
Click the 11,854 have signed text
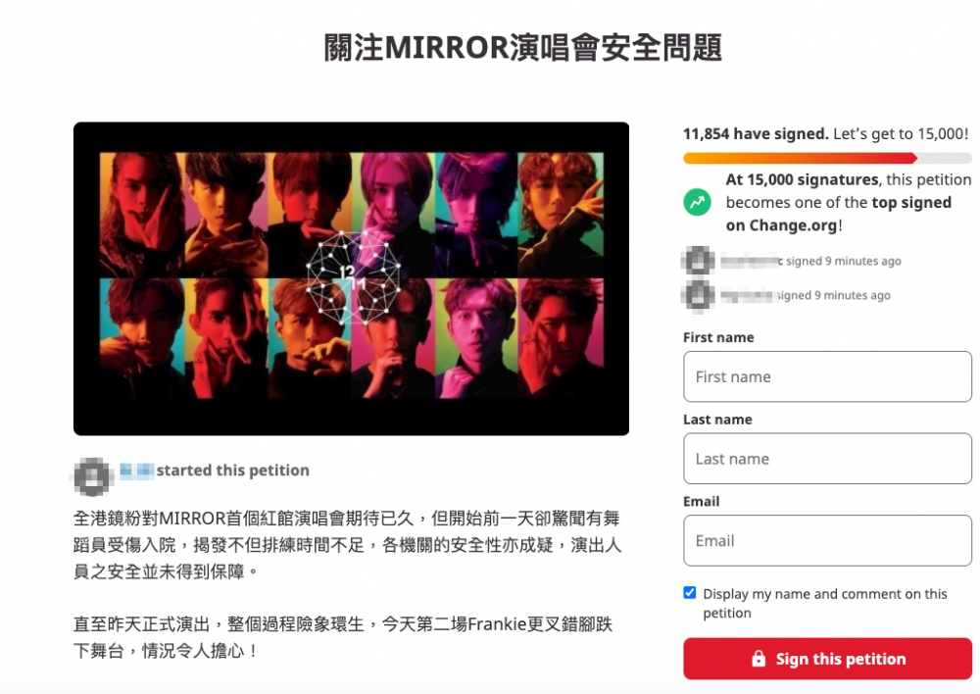756,133
